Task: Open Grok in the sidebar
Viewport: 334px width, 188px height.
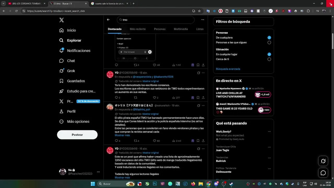Action: coord(67,71)
